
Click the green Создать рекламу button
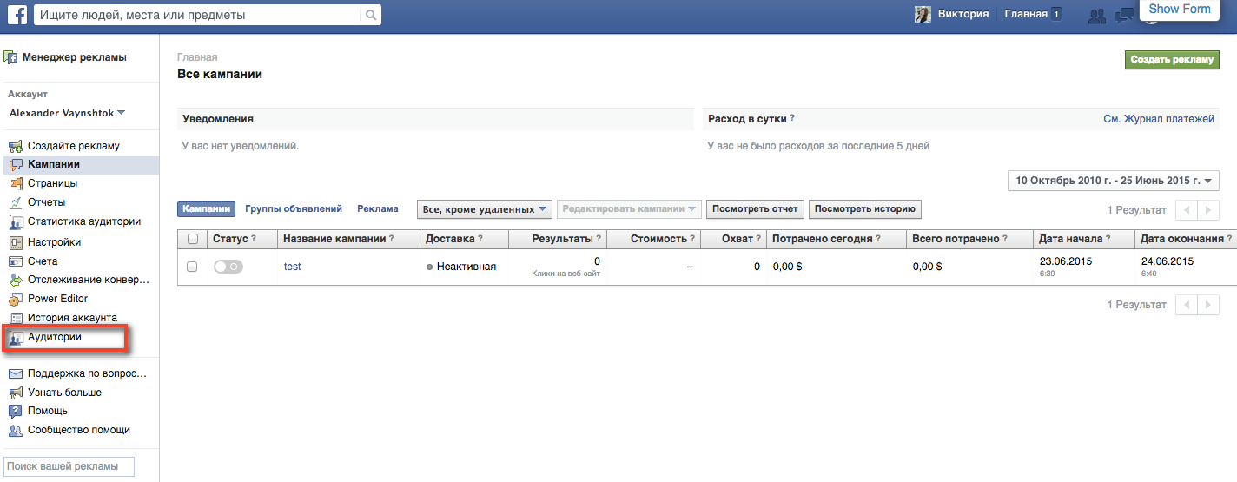[1172, 59]
